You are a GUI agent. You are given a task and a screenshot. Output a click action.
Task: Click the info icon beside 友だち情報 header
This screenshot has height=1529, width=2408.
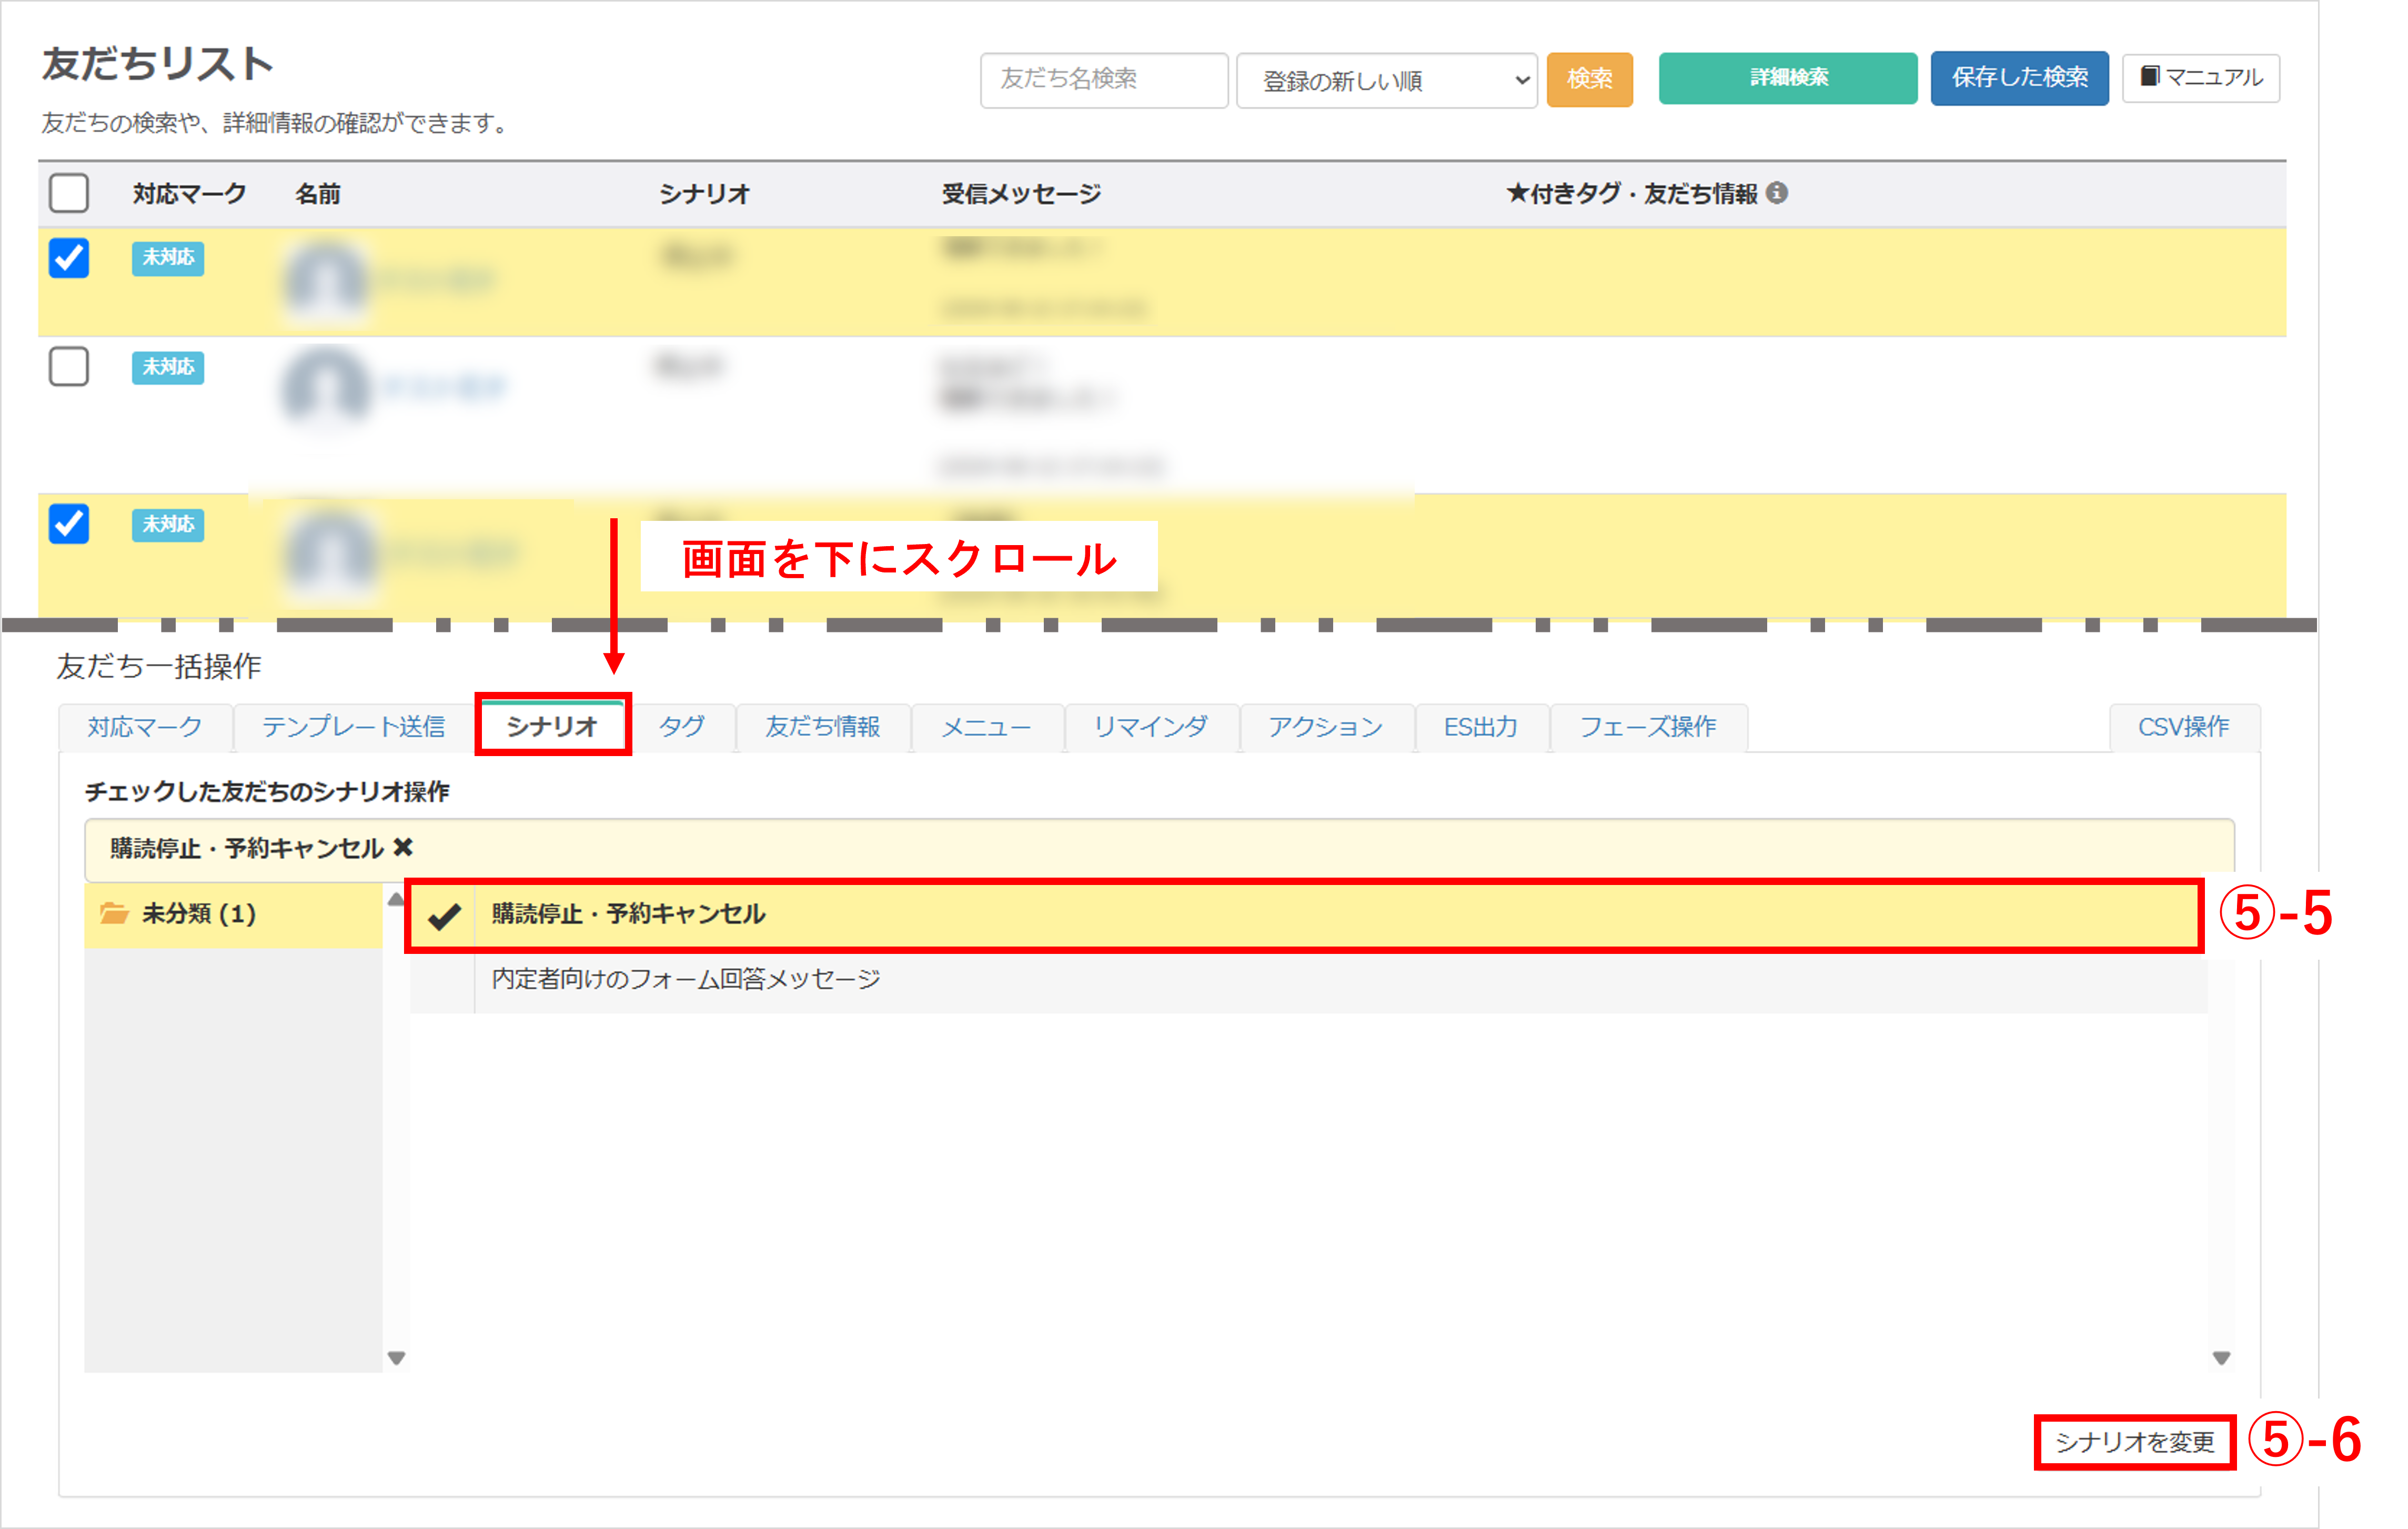1776,193
